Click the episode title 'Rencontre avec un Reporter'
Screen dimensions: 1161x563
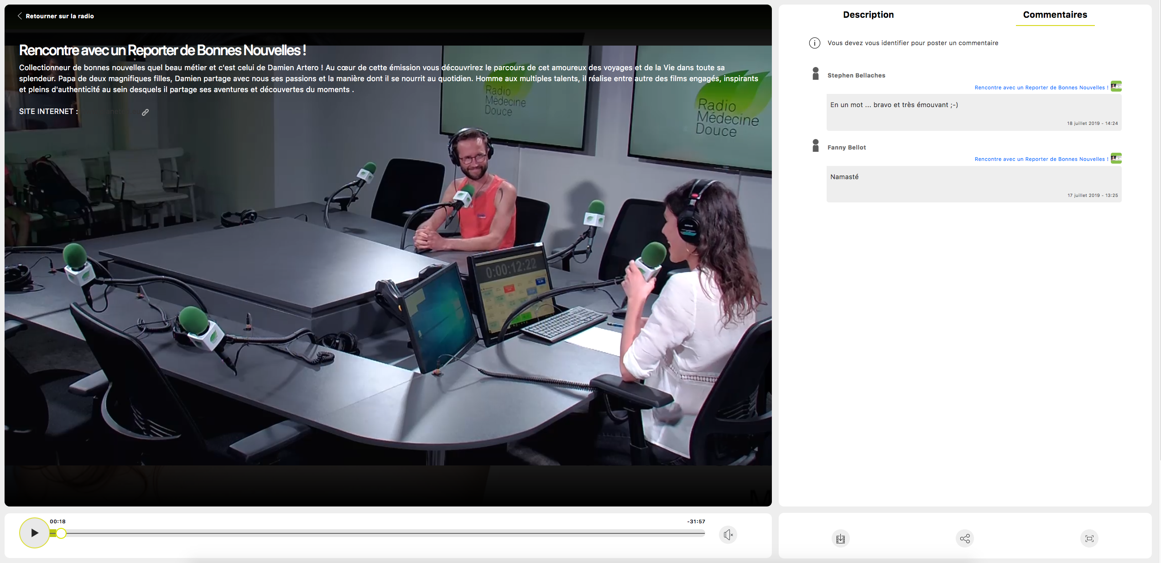162,50
